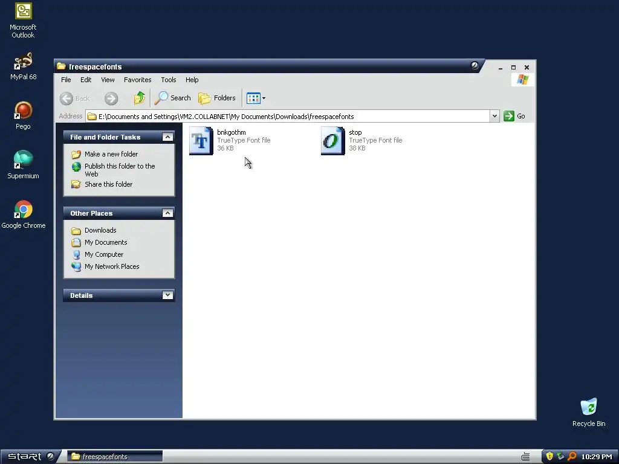This screenshot has width=619, height=464.
Task: Click the Back navigation button
Action: (x=75, y=98)
